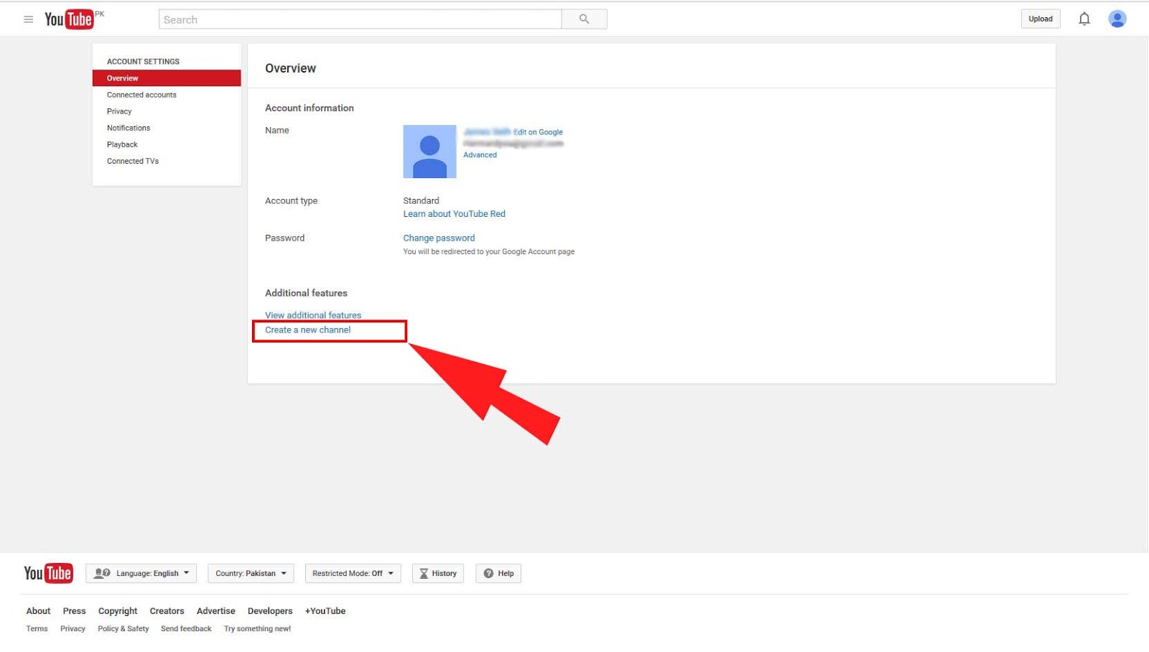Open Connected TVs settings
The width and height of the screenshot is (1149, 652).
click(133, 161)
